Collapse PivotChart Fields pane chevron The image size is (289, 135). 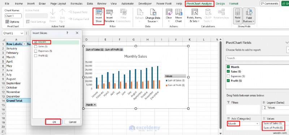point(287,42)
